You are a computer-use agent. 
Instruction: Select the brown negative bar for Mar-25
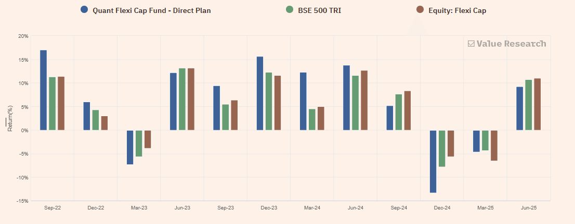pyautogui.click(x=493, y=145)
